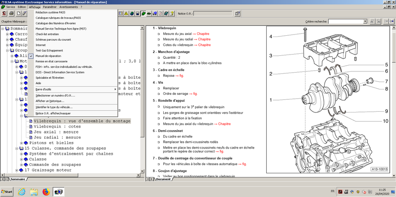Click the blue arrow next-result icon
This screenshot has height=197, width=396.
pyautogui.click(x=392, y=21)
